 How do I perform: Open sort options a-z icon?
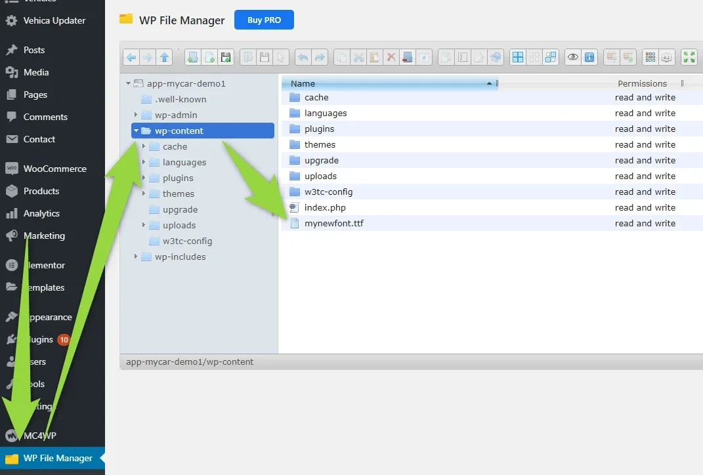coord(667,57)
